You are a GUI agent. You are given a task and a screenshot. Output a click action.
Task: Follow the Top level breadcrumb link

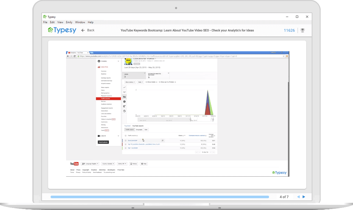(x=127, y=126)
